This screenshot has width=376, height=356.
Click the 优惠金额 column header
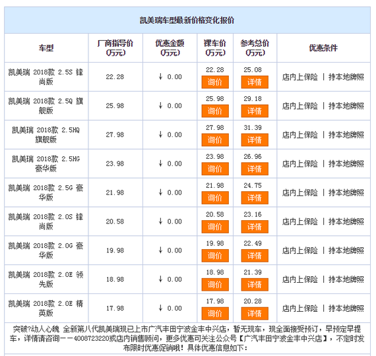point(170,48)
